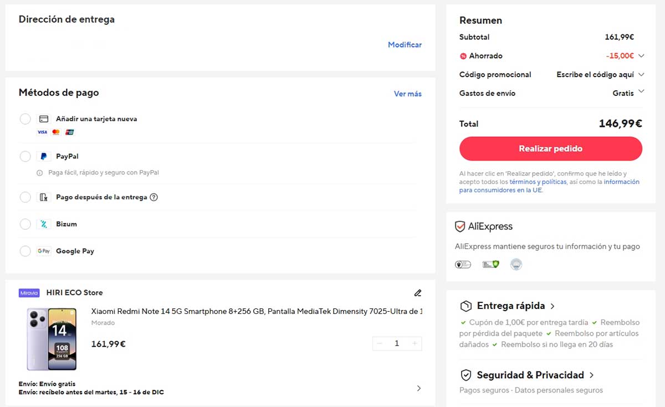
Task: Click the Google Pay icon
Action: coord(43,251)
